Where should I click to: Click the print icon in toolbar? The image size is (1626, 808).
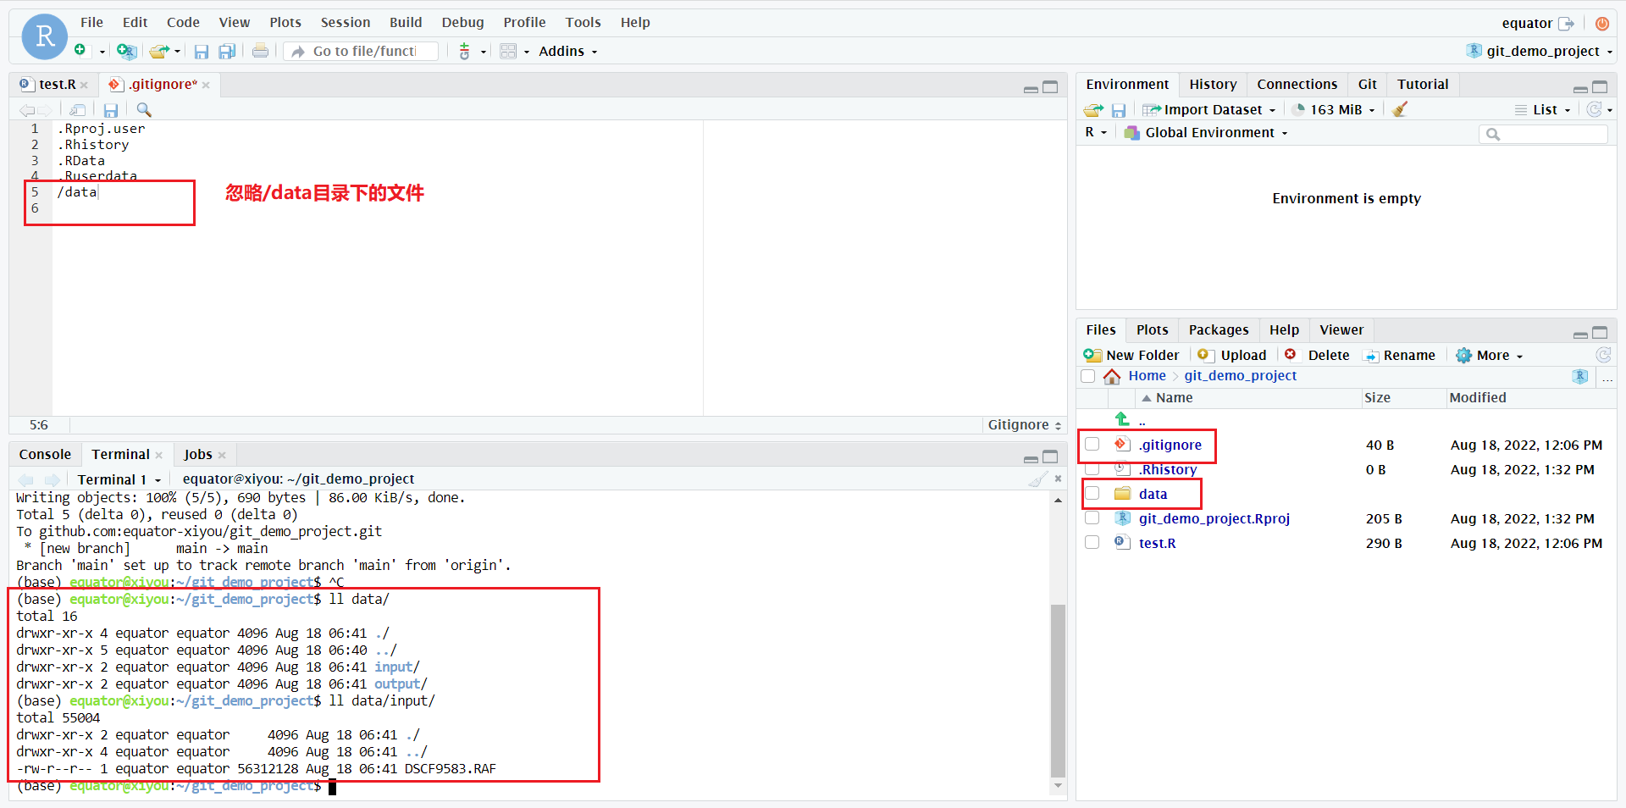(260, 51)
